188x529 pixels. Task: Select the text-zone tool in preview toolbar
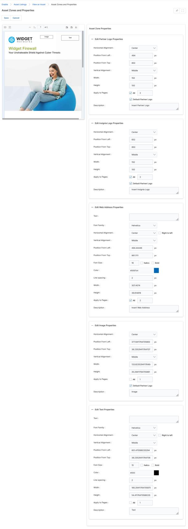click(x=10, y=27)
